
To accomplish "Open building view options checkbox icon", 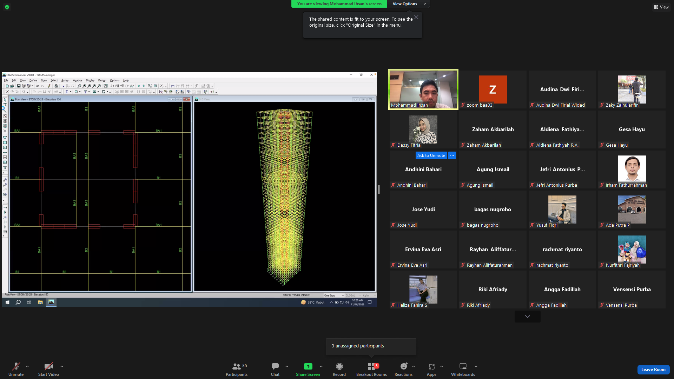I will [x=156, y=86].
